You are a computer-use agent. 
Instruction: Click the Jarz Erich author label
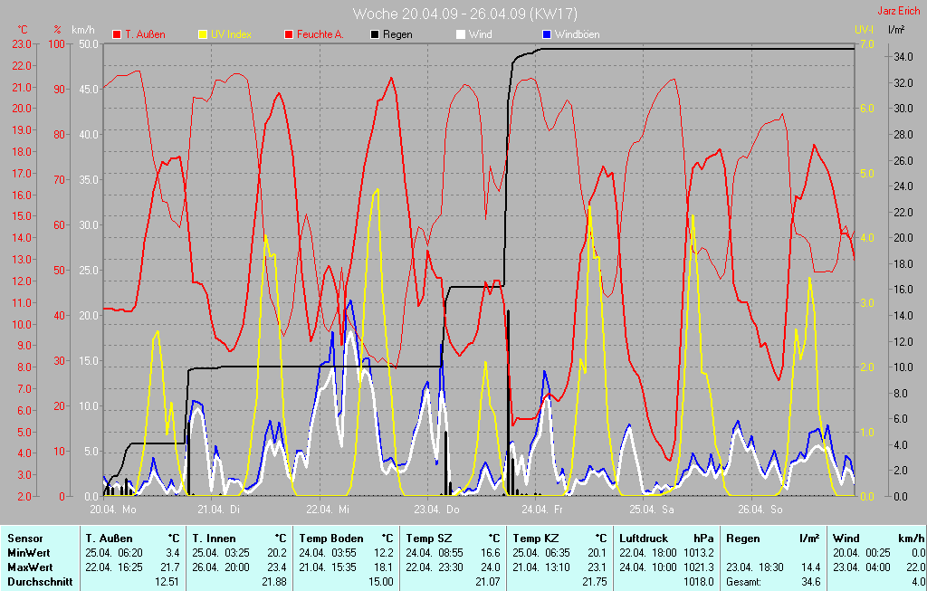pos(899,11)
